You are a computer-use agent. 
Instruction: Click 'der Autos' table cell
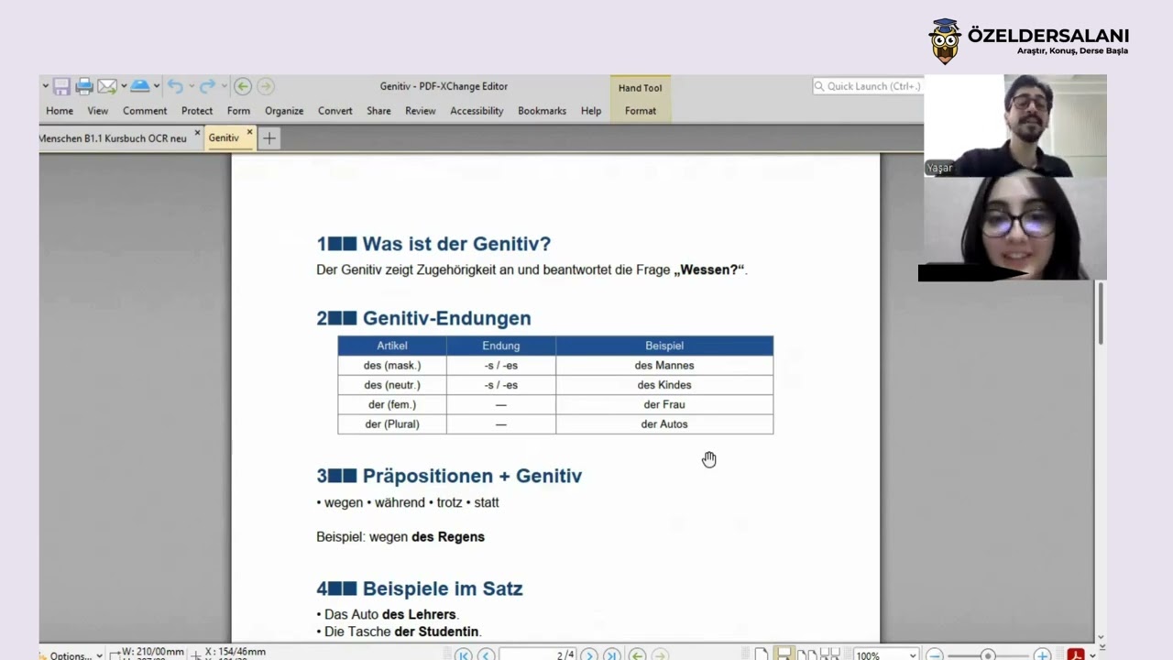point(664,424)
